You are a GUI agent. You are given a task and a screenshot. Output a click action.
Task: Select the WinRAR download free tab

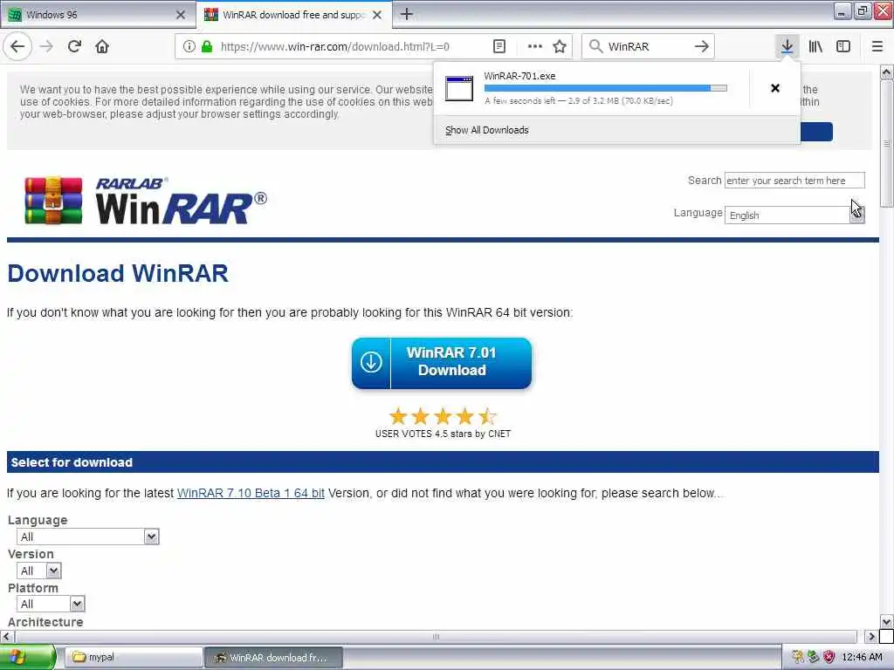pyautogui.click(x=293, y=15)
